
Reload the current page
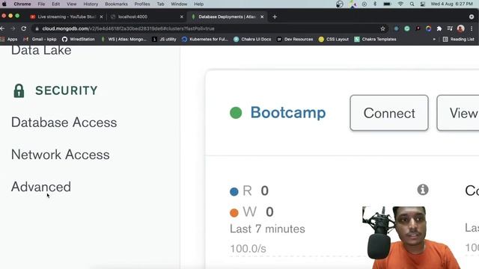pyautogui.click(x=24, y=28)
